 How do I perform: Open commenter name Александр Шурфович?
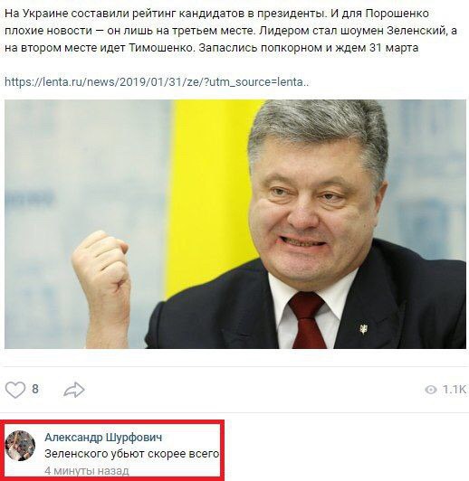click(x=103, y=438)
